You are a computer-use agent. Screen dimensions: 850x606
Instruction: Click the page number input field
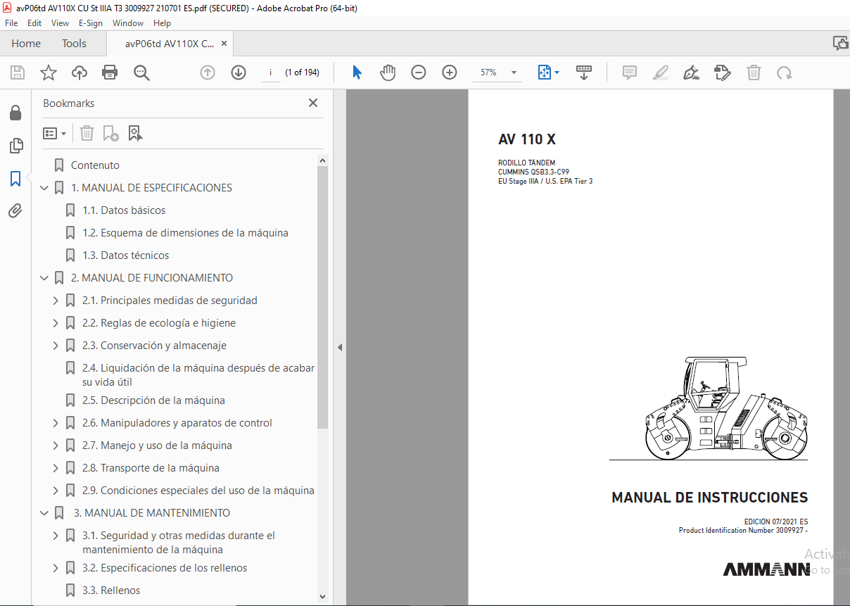270,72
